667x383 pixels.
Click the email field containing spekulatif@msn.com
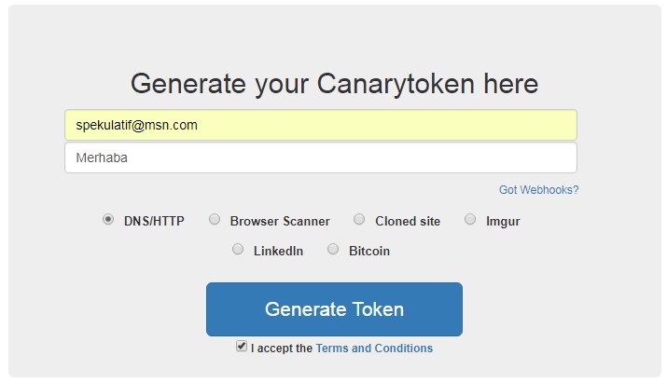coord(320,125)
